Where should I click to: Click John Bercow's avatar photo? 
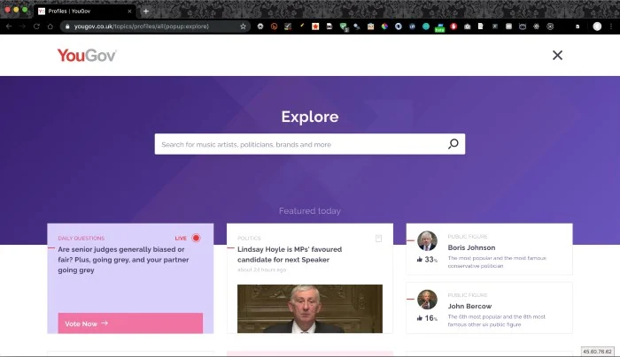click(427, 300)
